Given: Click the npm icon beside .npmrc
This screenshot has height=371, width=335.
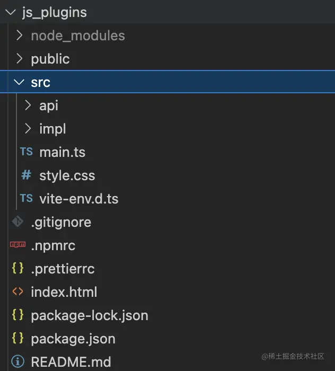Looking at the screenshot, I should click(x=17, y=245).
